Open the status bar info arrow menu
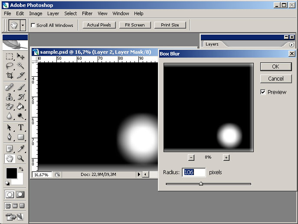This screenshot has height=224, width=298. click(139, 174)
